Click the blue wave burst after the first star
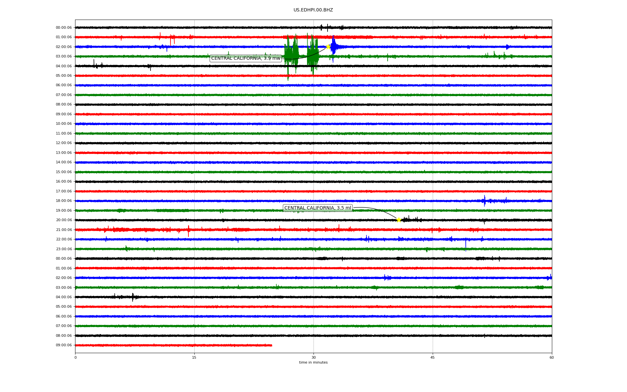This screenshot has width=627, height=392. coord(333,47)
